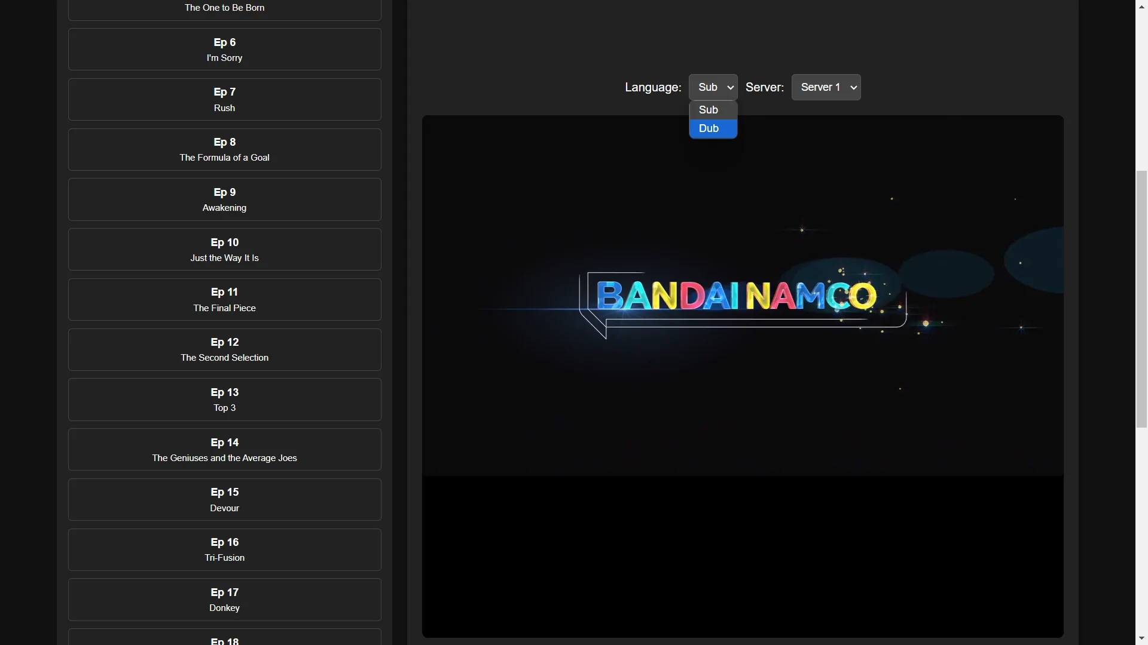Play Ep 11 The Final Piece
Image resolution: width=1148 pixels, height=645 pixels.
[224, 300]
